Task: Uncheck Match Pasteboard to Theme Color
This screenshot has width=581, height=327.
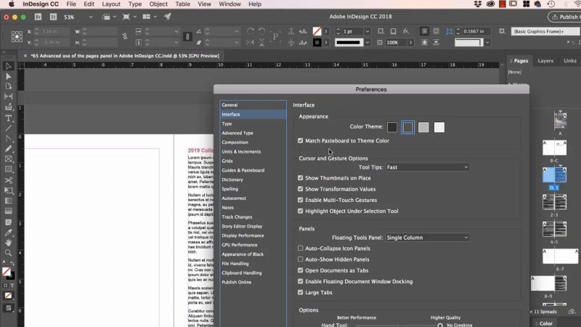Action: click(x=300, y=140)
